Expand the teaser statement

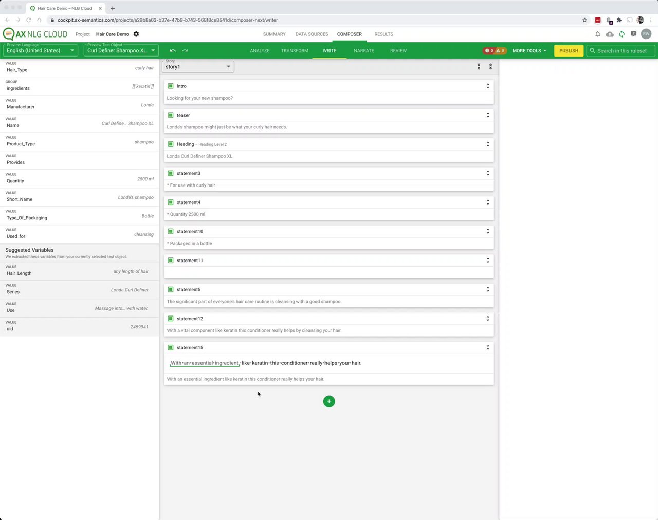488,115
